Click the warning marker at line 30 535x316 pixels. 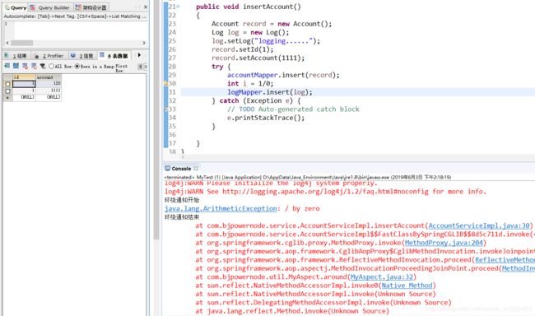(166, 84)
